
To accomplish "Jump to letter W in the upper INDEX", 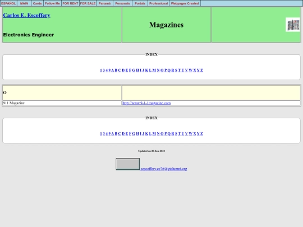I will pyautogui.click(x=191, y=70).
